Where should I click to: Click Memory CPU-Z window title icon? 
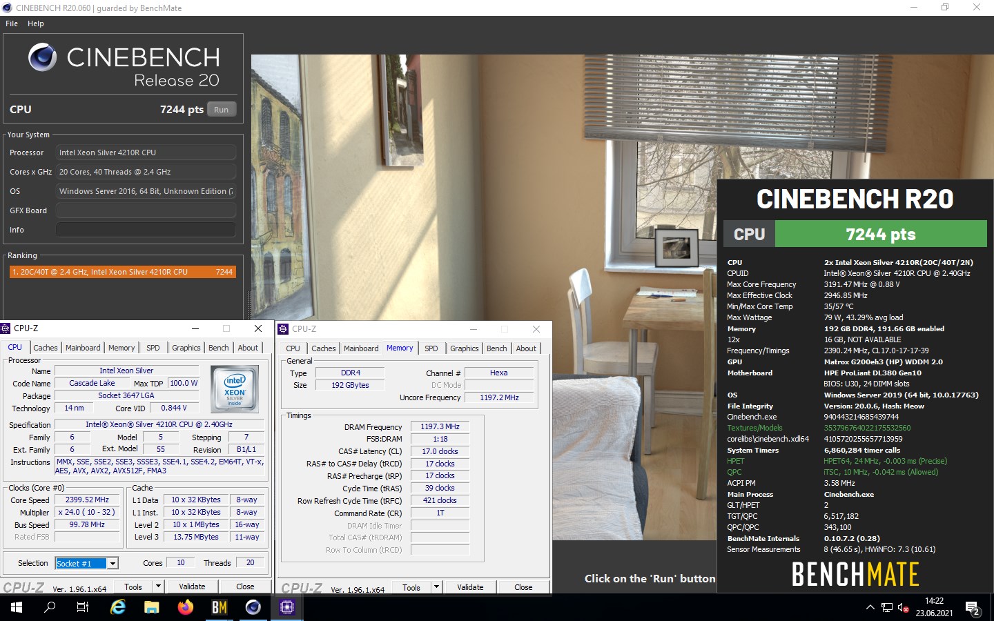coord(283,329)
